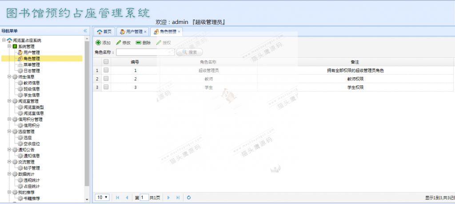Click cell 拥有全部权限的超级管理员角色

point(355,70)
